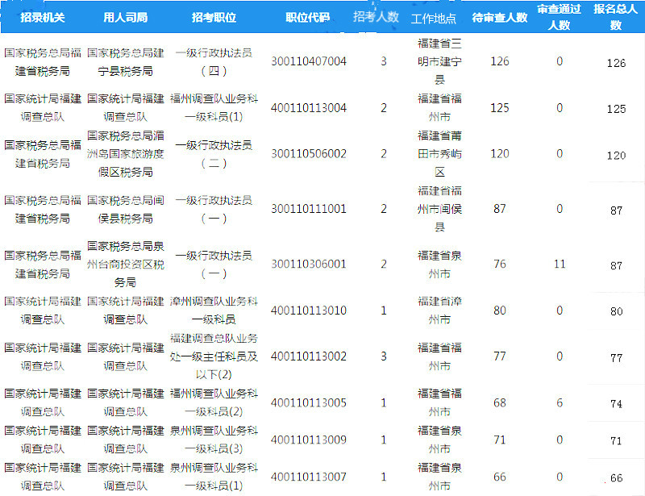645x496 pixels.
Task: Click location 福建省莆田市秀屿区
Action: click(439, 154)
